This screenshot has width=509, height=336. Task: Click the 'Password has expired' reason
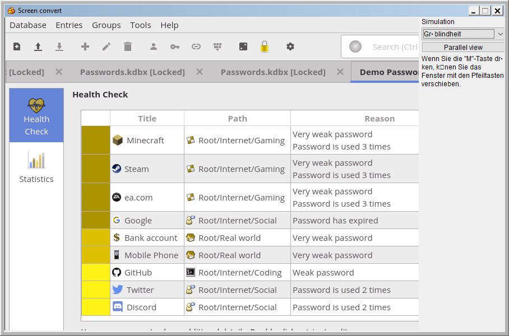335,220
